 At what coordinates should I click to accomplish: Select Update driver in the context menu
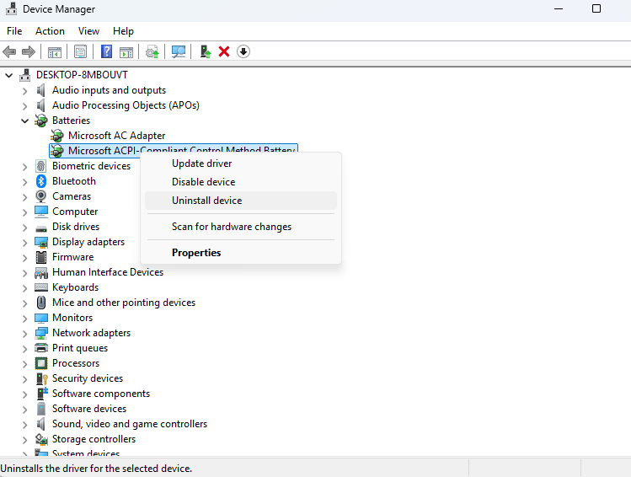pyautogui.click(x=201, y=163)
